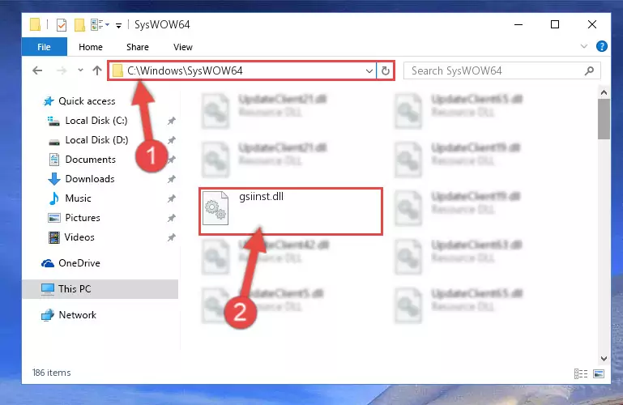This screenshot has width=623, height=405.
Task: Click pin icon next to Local Disk (C:)
Action: click(x=171, y=121)
